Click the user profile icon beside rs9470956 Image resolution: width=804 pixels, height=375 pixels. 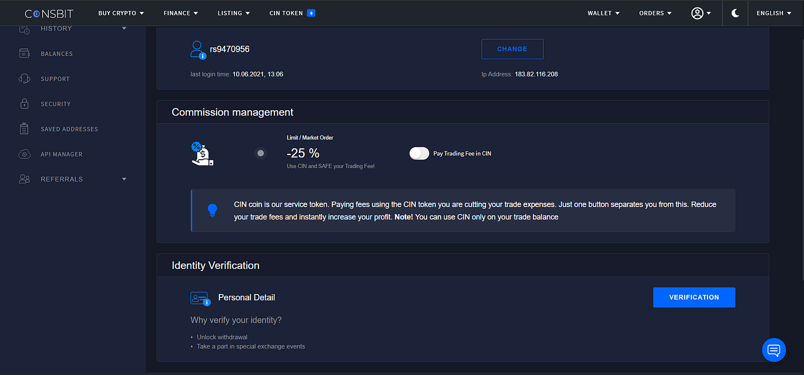click(198, 49)
